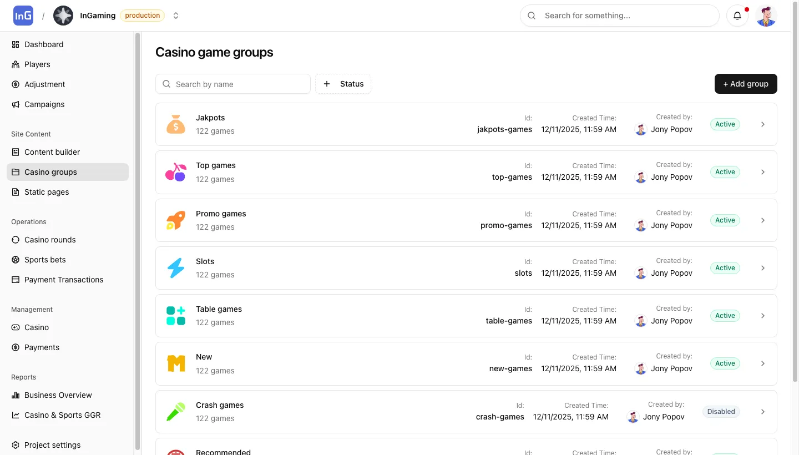Image resolution: width=799 pixels, height=455 pixels.
Task: Click the Add group button
Action: [x=746, y=84]
